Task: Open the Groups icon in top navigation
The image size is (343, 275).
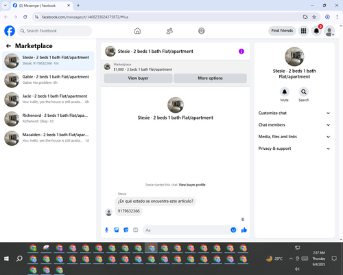Action: click(x=202, y=31)
